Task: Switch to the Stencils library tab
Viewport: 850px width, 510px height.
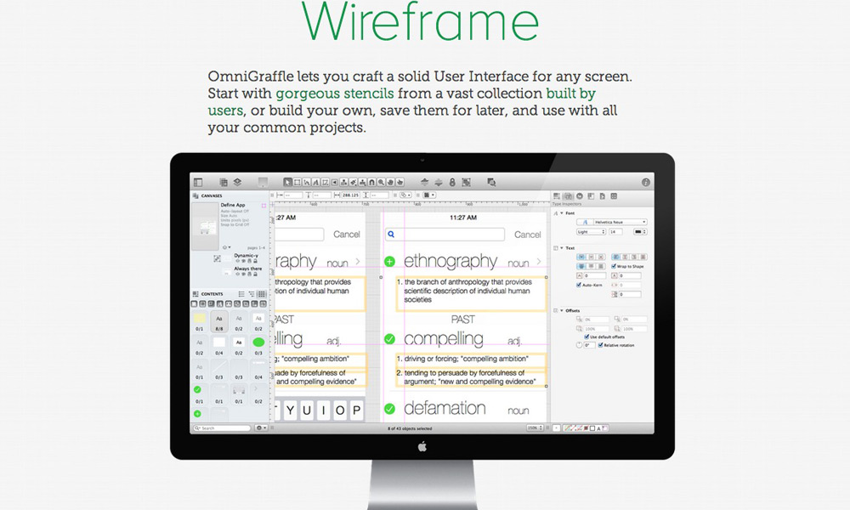Action: (x=614, y=196)
